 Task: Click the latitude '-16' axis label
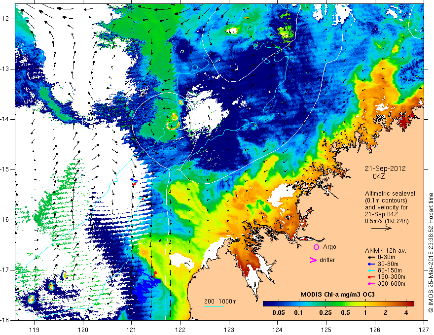5,220
